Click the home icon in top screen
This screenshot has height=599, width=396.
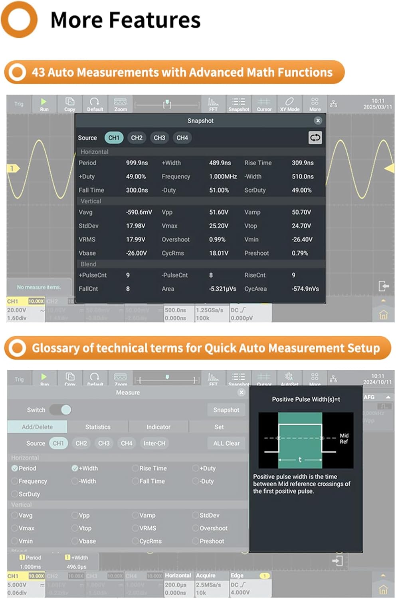point(383,315)
